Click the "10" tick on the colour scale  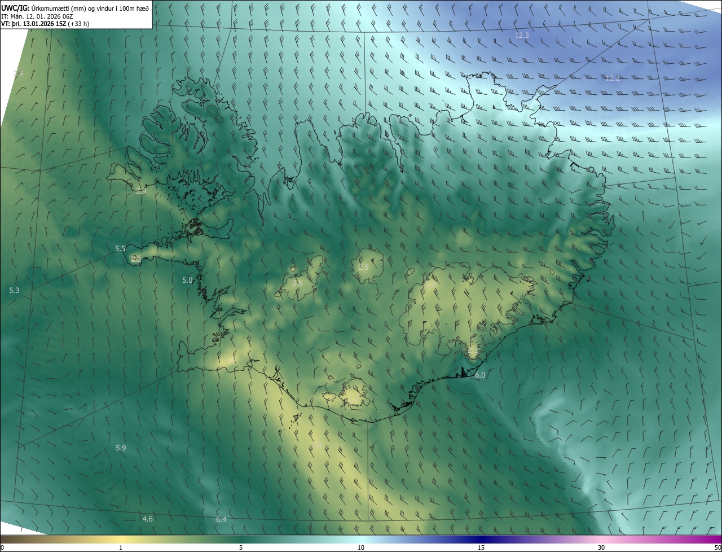point(361,548)
